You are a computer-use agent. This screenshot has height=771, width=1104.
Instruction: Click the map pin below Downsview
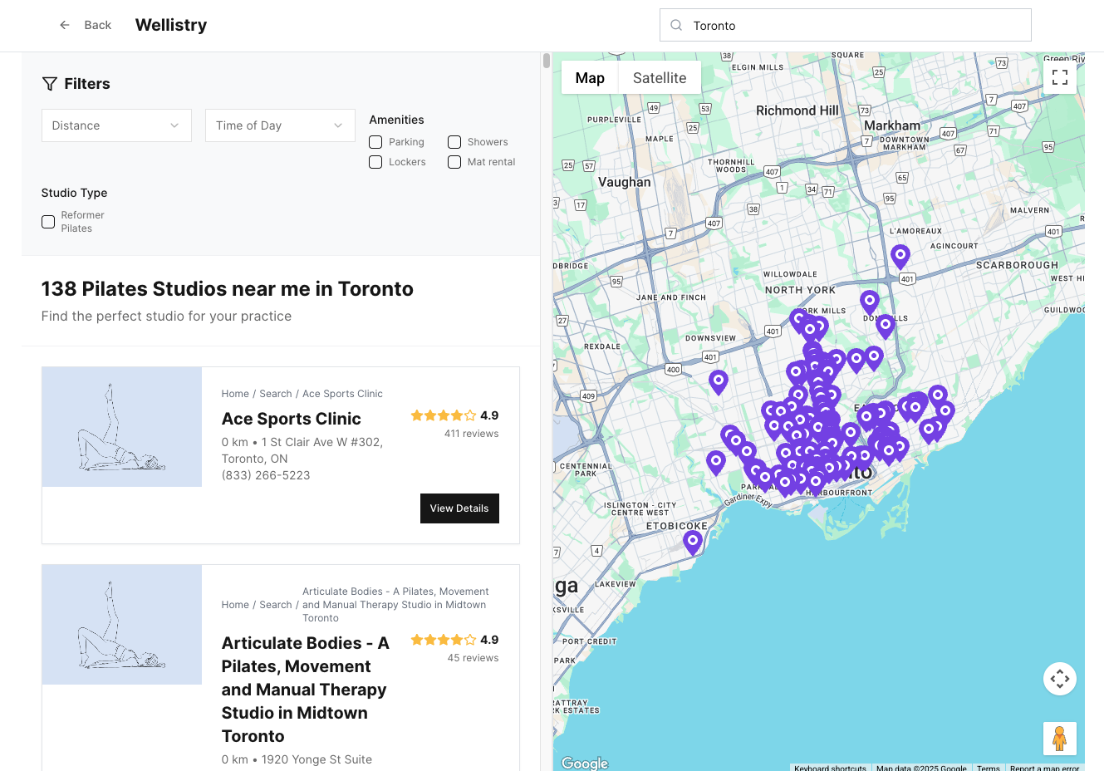(719, 382)
